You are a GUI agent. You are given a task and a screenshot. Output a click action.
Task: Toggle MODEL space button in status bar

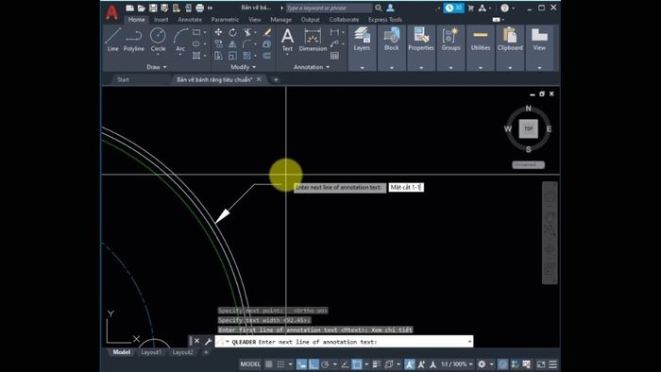pos(250,364)
